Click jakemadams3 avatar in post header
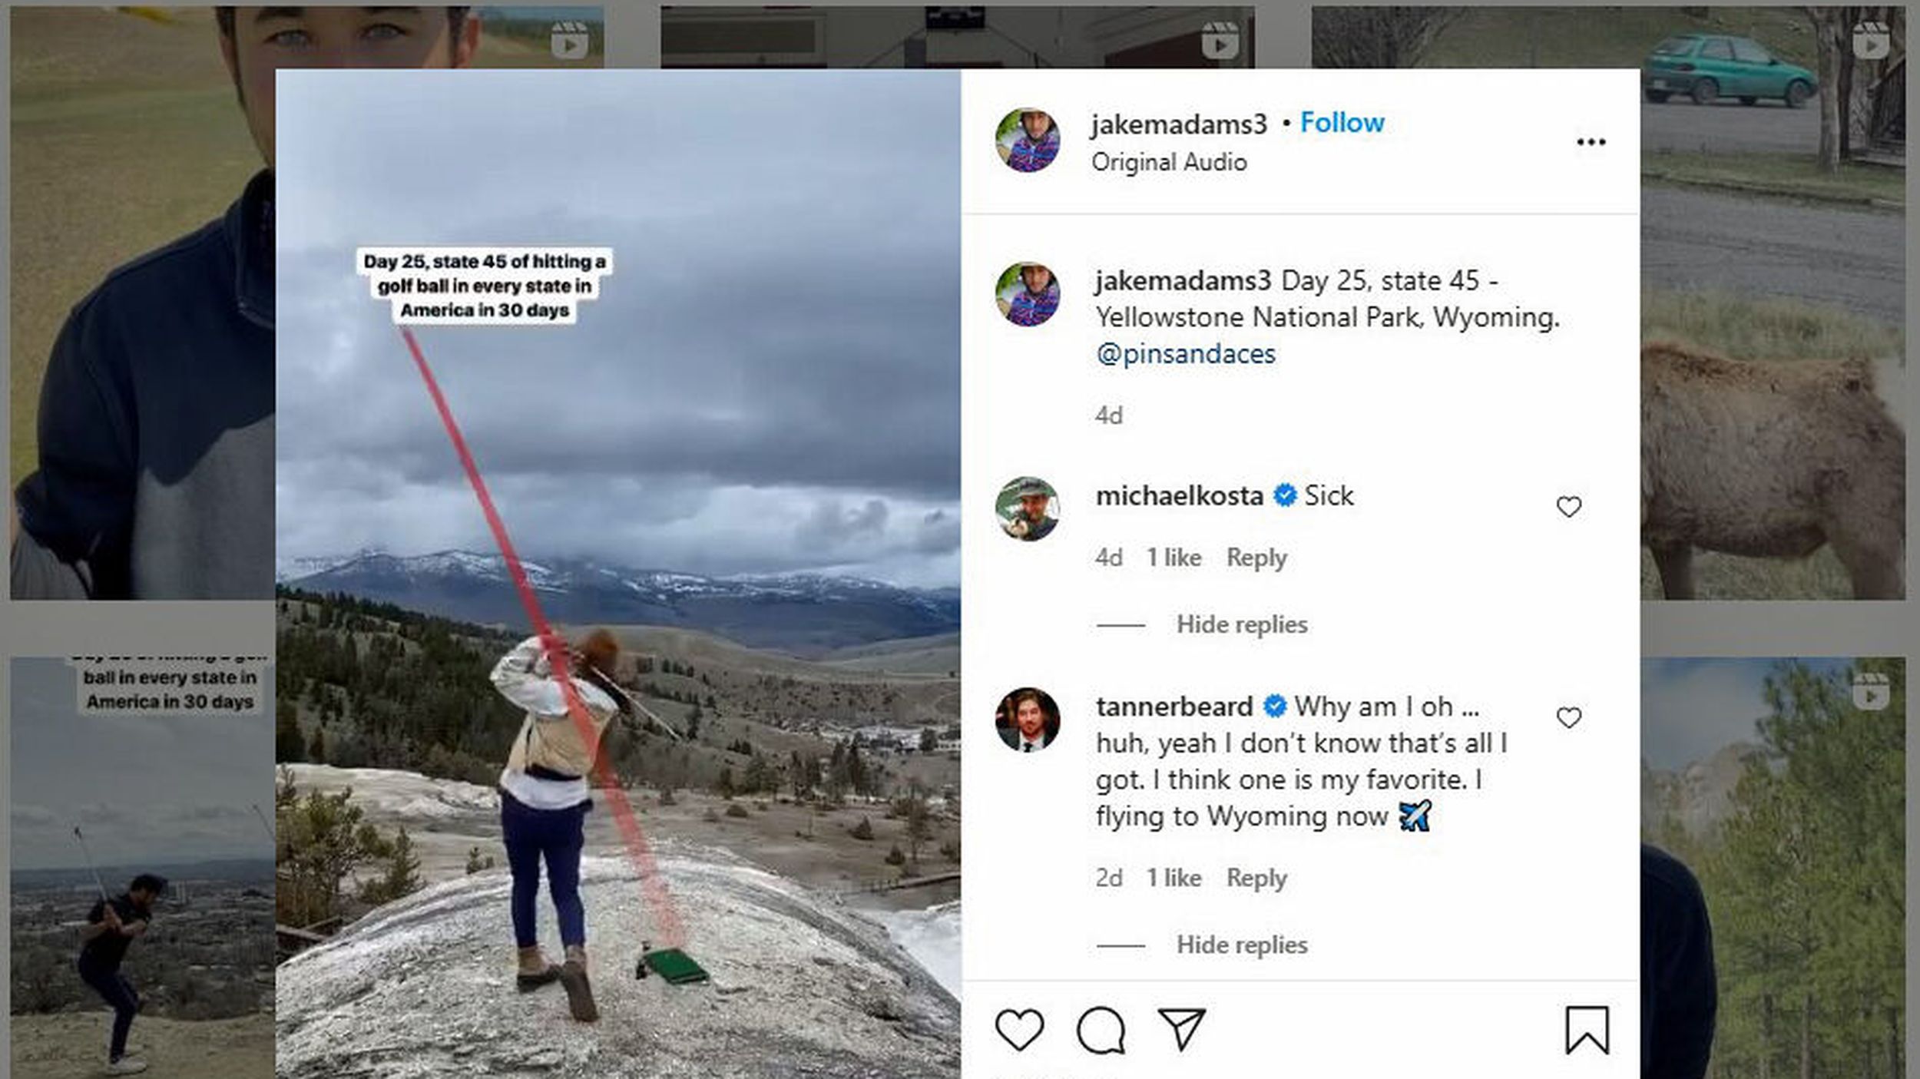Image resolution: width=1920 pixels, height=1079 pixels. pos(1027,141)
